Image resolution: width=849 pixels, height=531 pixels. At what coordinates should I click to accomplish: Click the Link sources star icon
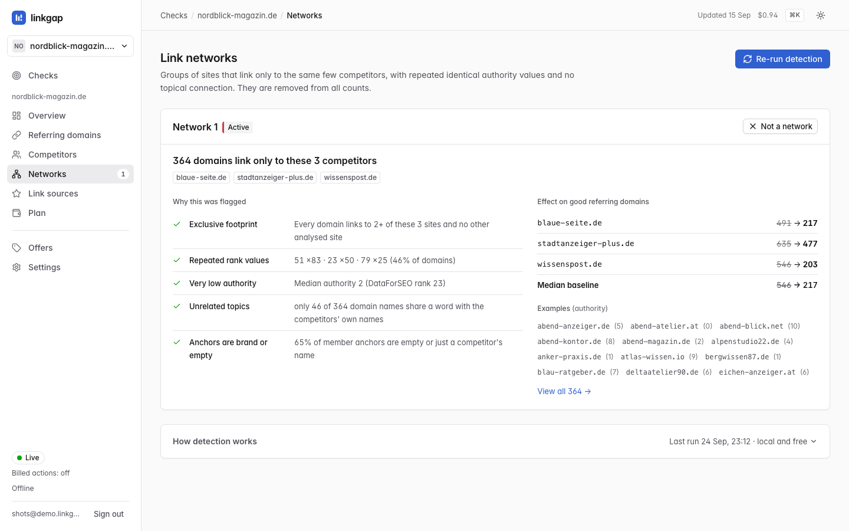[17, 194]
